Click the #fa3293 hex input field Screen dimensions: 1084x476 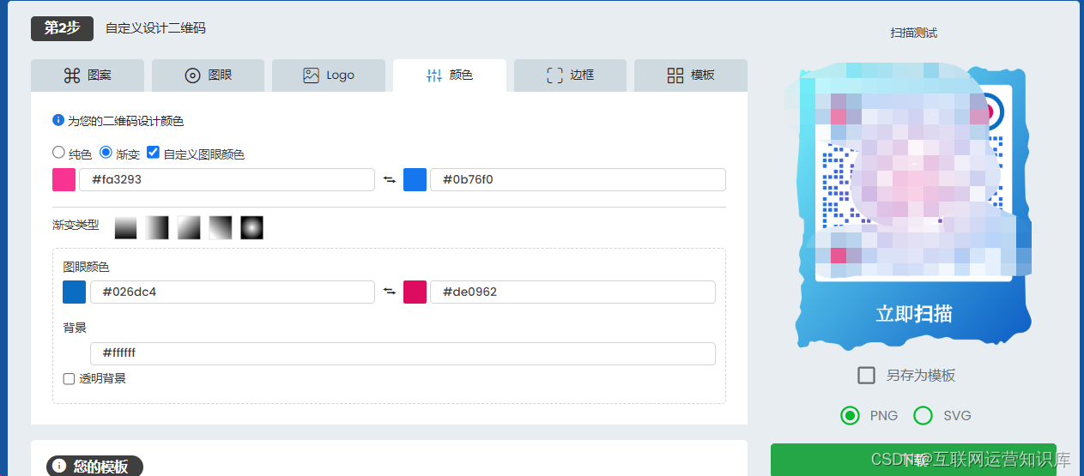(227, 180)
